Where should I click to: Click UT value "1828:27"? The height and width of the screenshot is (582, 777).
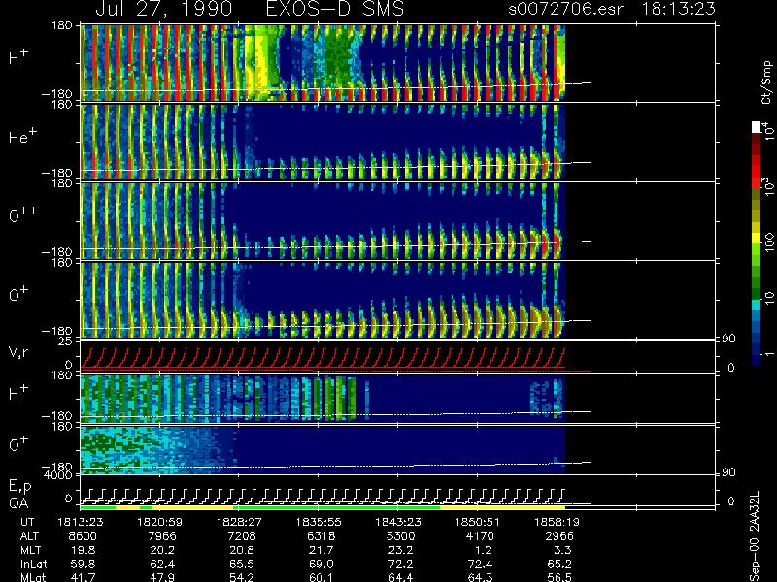[x=239, y=522]
